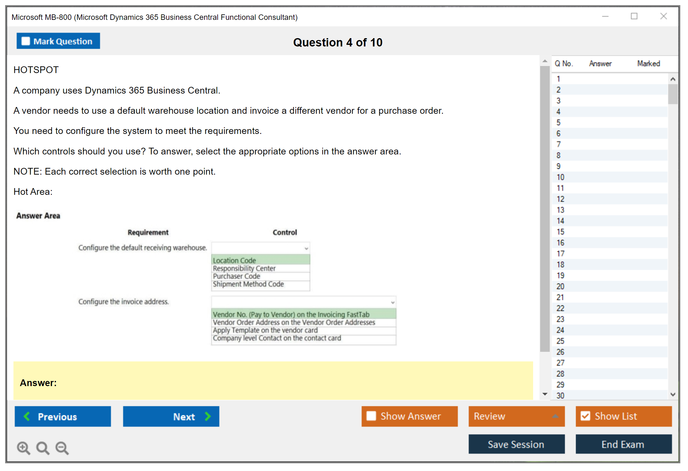The image size is (688, 471).
Task: Expand the Review dropdown menu
Action: [555, 416]
